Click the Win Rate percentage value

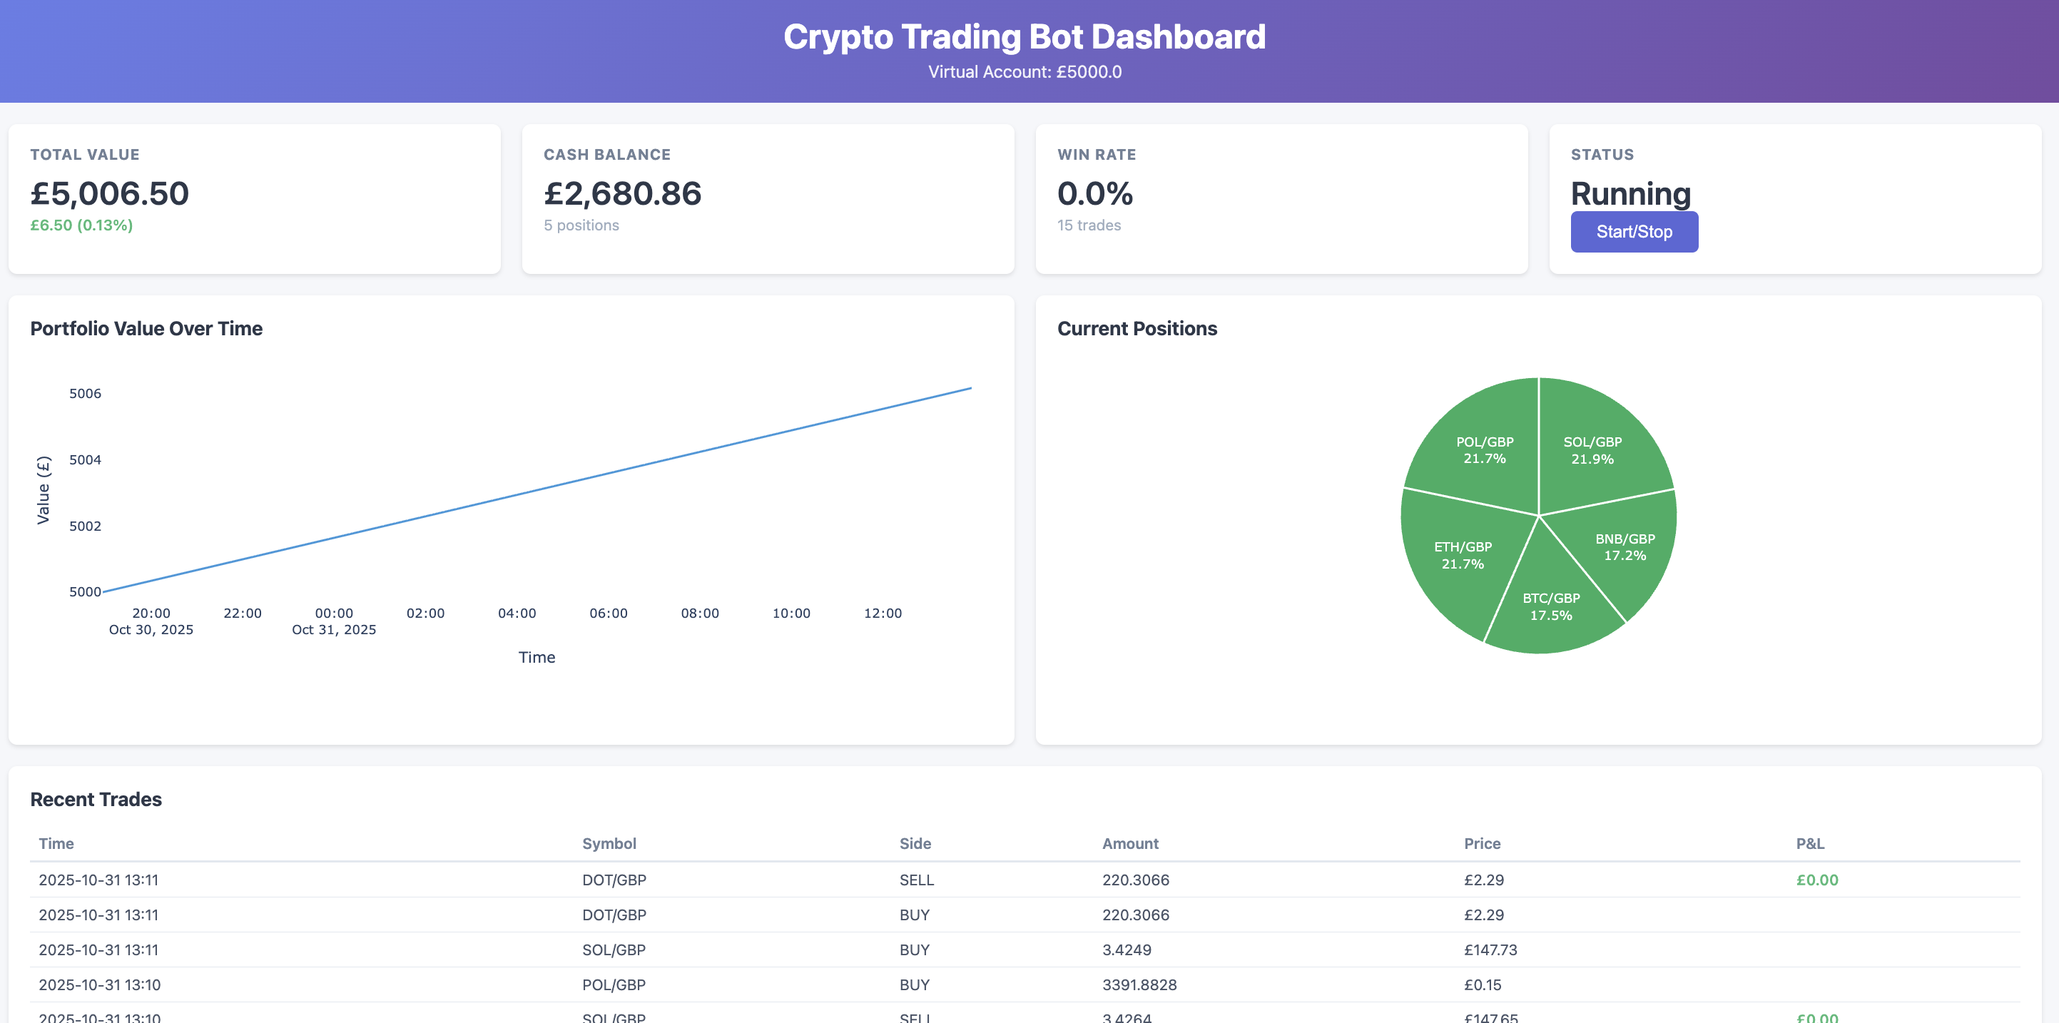(x=1094, y=193)
